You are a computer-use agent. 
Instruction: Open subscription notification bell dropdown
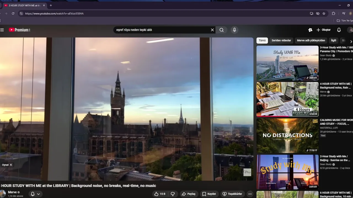(35, 194)
